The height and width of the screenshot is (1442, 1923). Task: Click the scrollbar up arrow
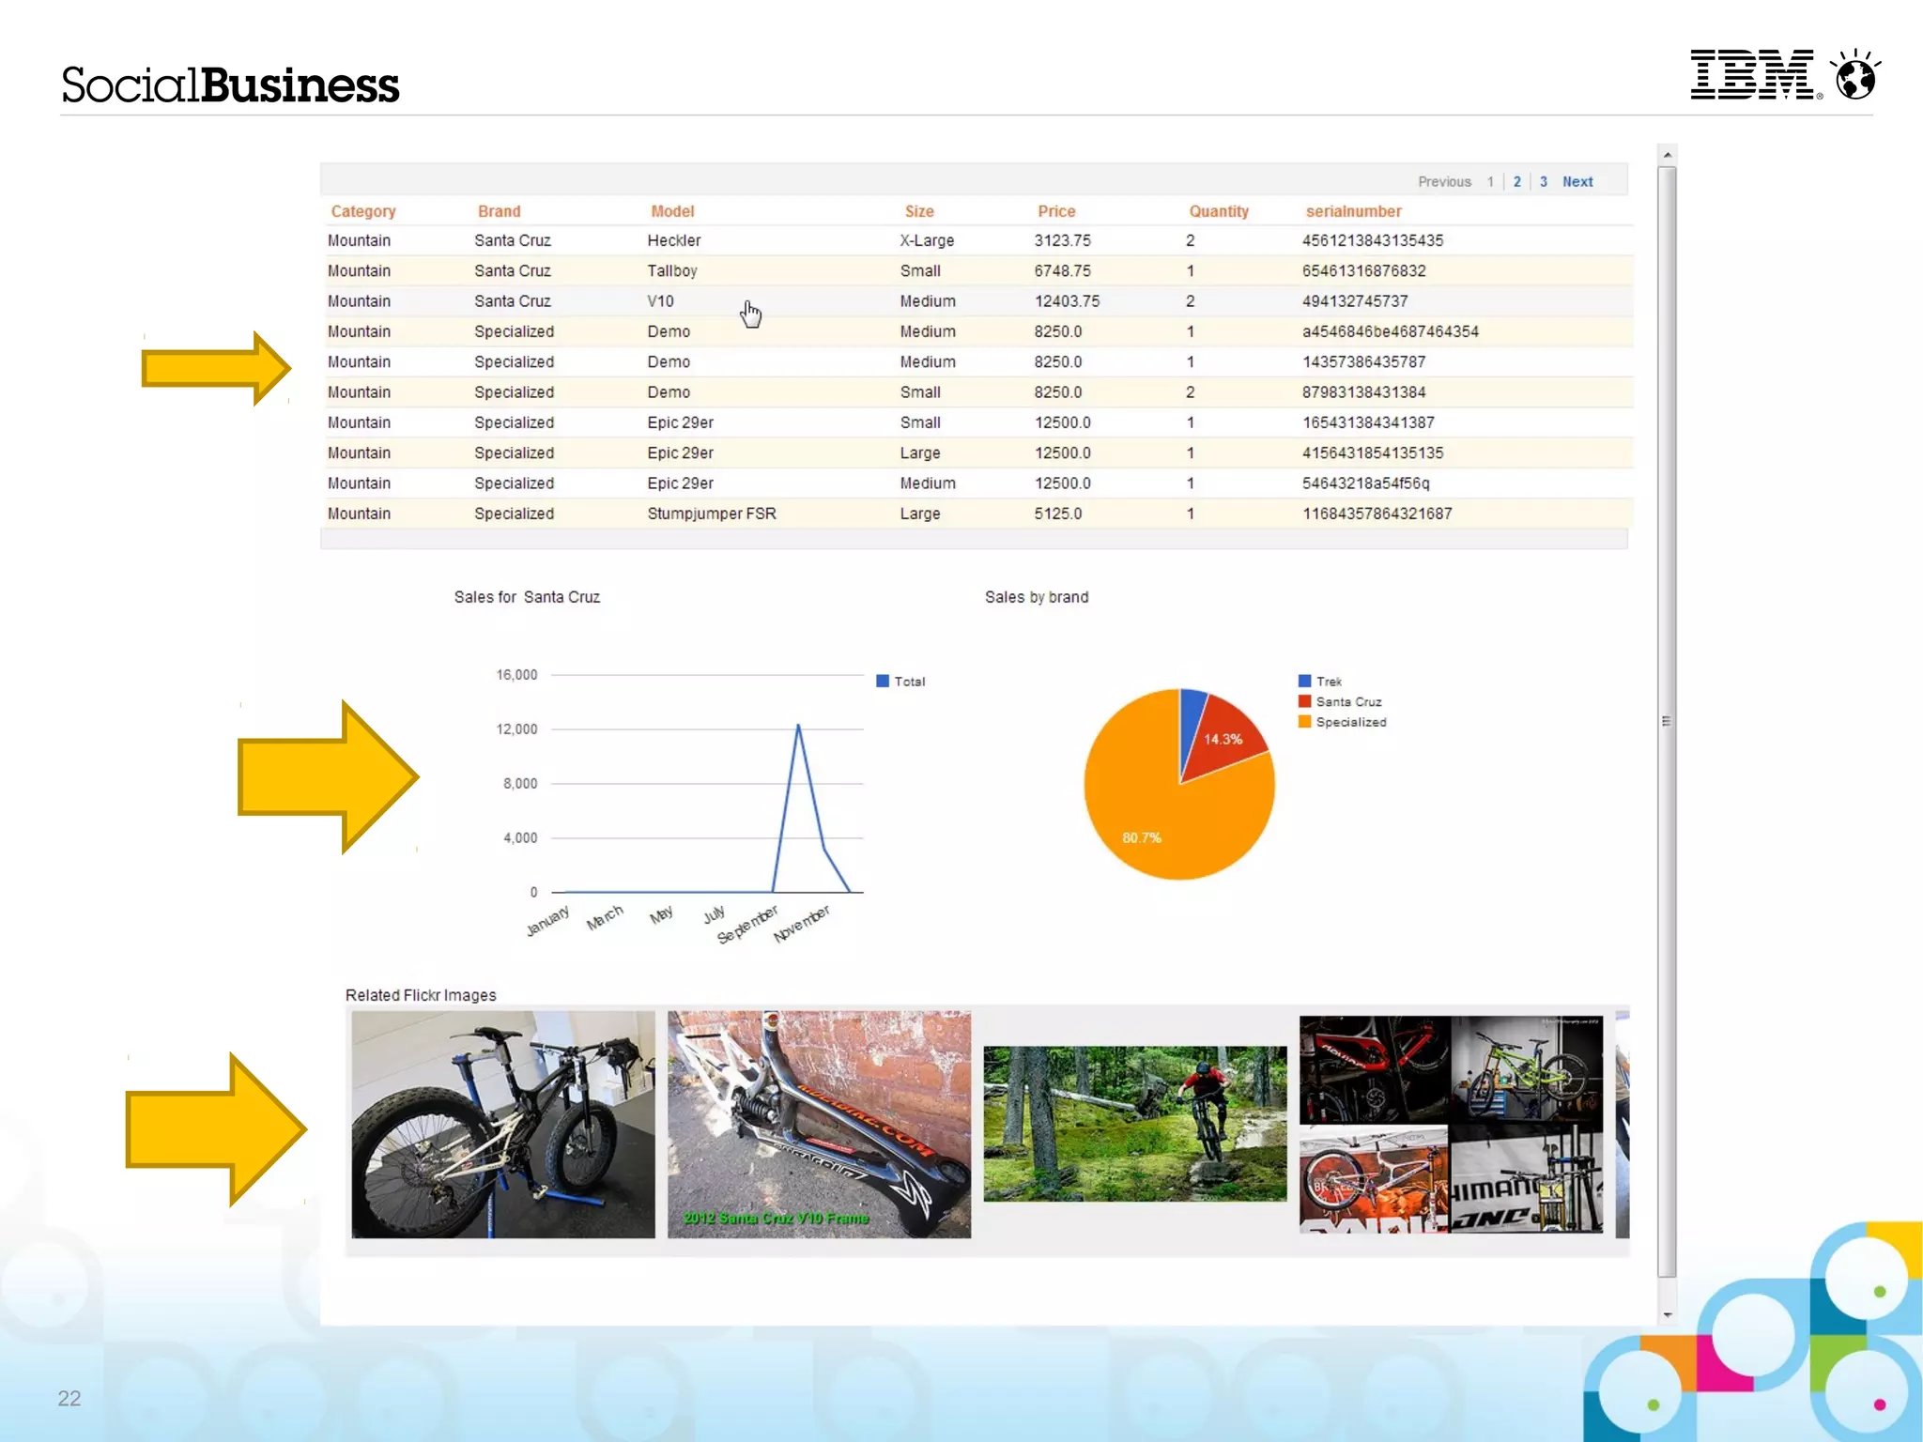[1667, 155]
